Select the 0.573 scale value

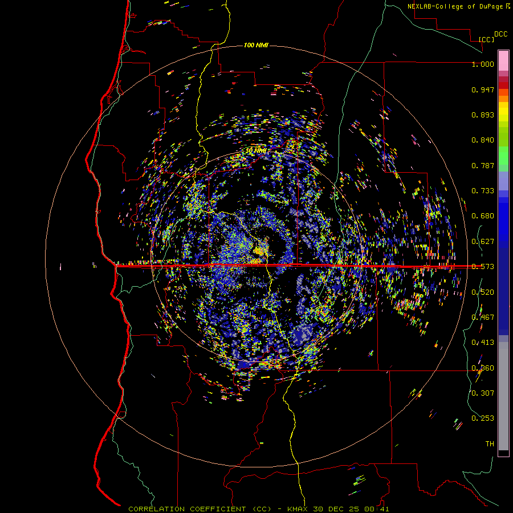point(483,267)
